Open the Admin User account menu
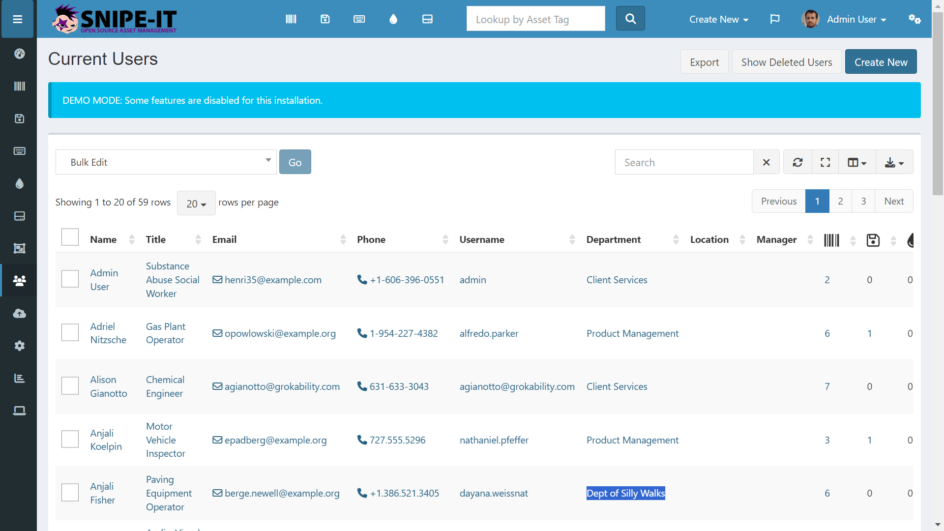This screenshot has height=531, width=944. [844, 19]
